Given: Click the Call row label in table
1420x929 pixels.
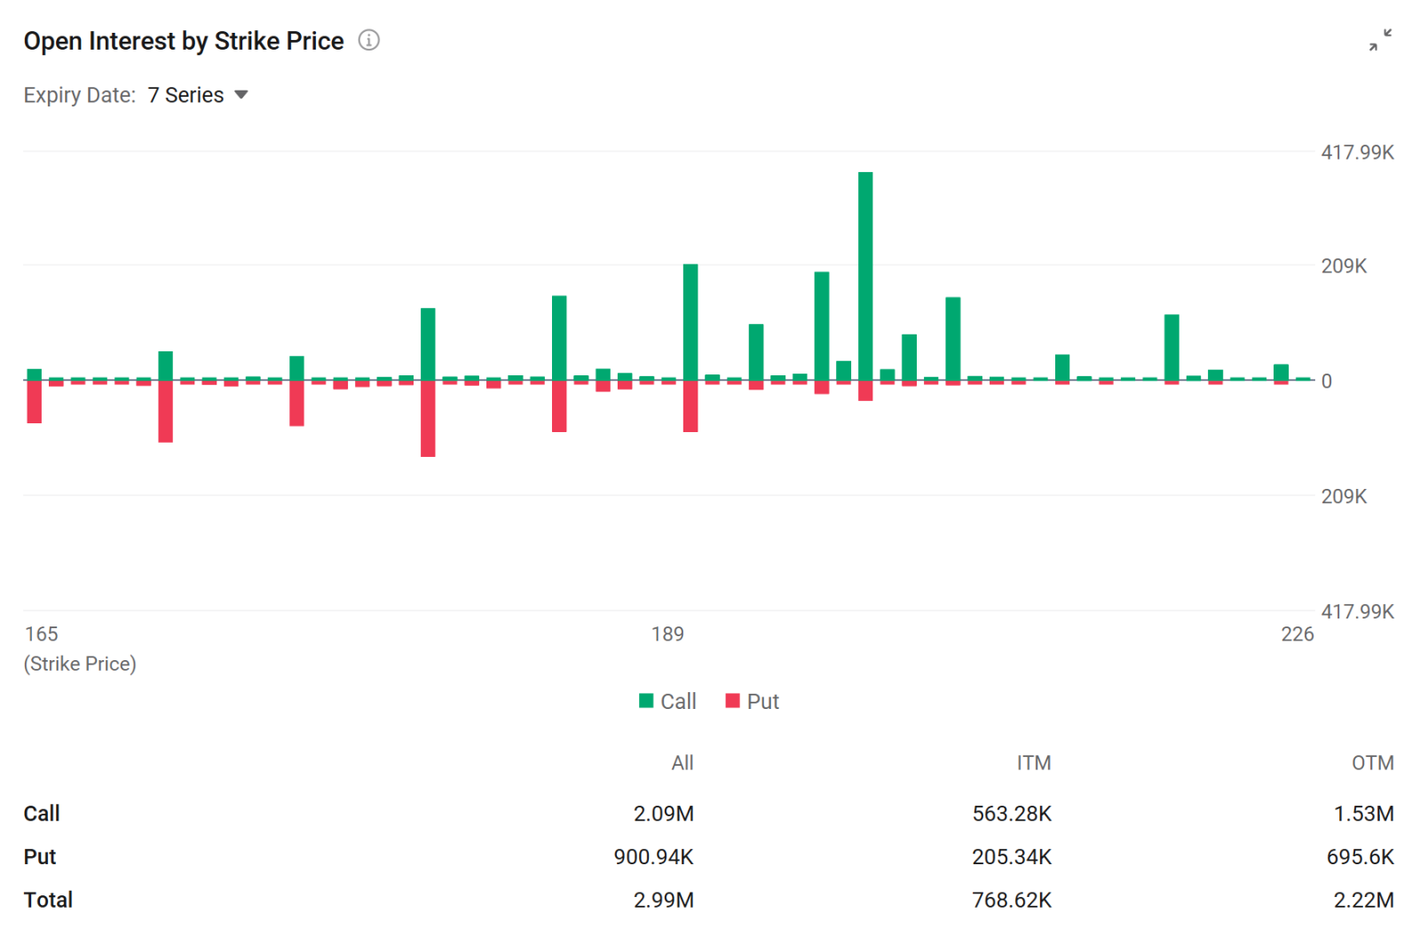Looking at the screenshot, I should click(x=42, y=814).
